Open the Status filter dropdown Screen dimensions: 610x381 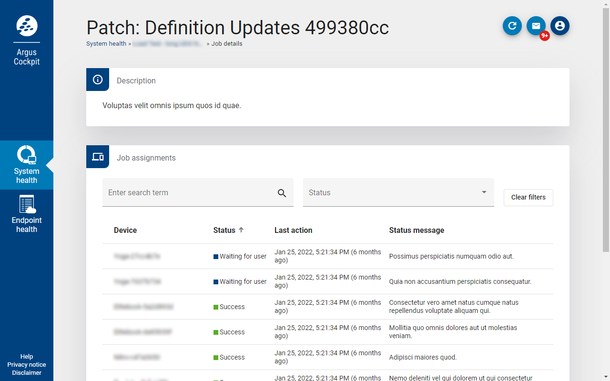tap(398, 192)
